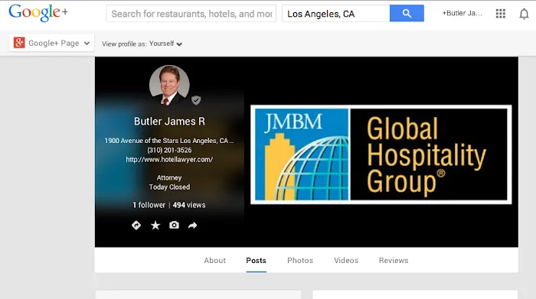Click the camera upload photo icon
This screenshot has height=299, width=536.
point(174,225)
